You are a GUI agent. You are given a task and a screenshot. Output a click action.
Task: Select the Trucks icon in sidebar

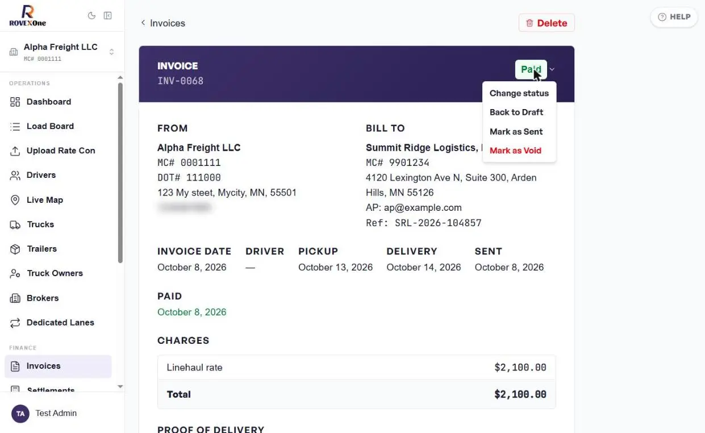[15, 224]
